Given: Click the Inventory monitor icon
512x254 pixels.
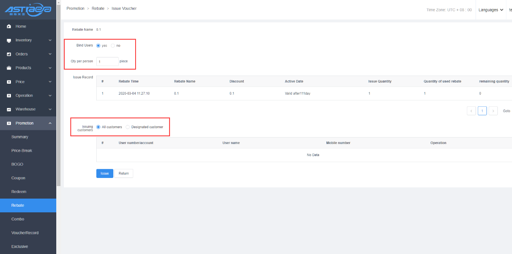Looking at the screenshot, I should click(9, 40).
